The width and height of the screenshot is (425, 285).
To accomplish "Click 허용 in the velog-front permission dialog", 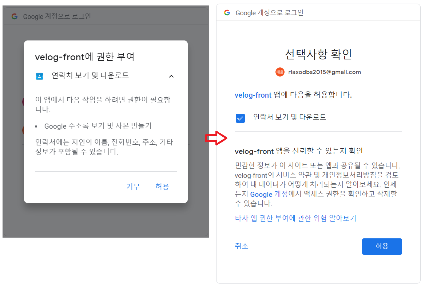I will 162,187.
